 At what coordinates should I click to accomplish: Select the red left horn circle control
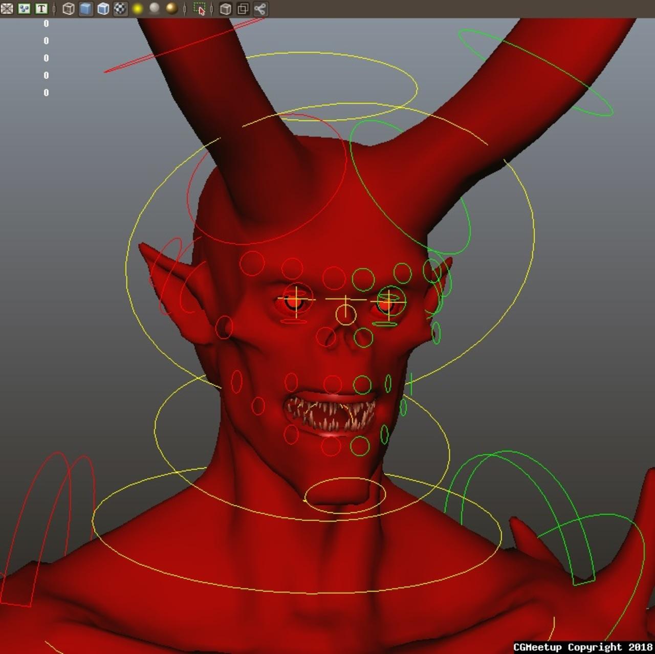pyautogui.click(x=267, y=179)
